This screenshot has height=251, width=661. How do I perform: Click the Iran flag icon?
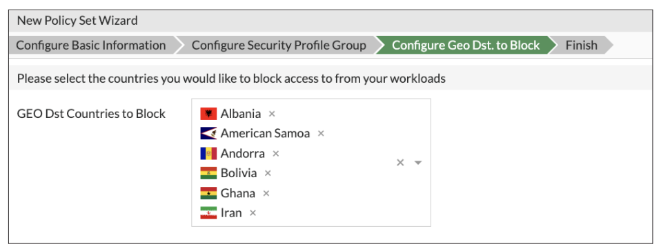208,213
